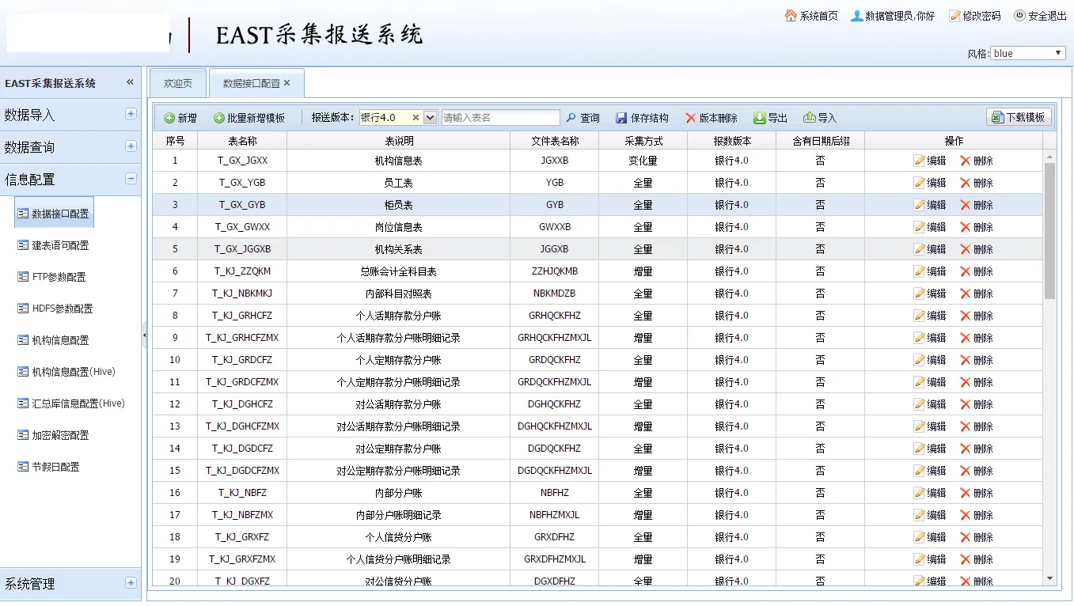This screenshot has height=606, width=1074.
Task: Click the 修改密码 edit password icon
Action: [x=954, y=16]
